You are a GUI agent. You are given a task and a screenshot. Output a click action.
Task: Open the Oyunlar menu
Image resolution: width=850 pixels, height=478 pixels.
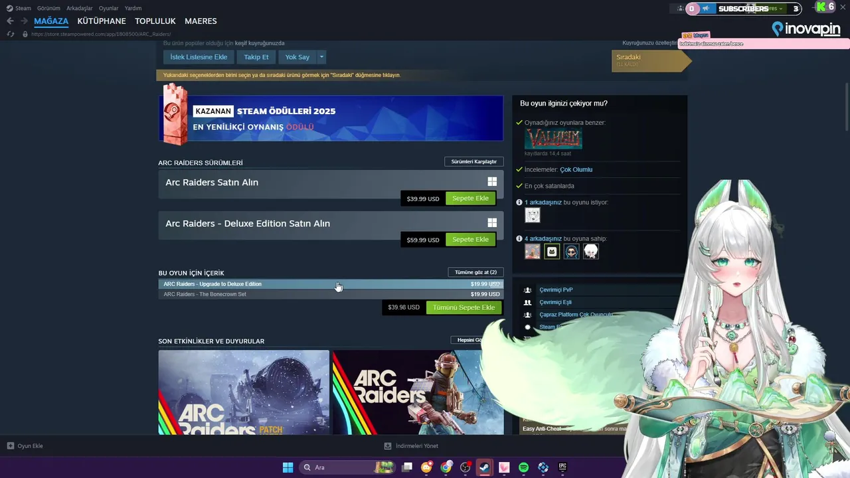pyautogui.click(x=109, y=8)
